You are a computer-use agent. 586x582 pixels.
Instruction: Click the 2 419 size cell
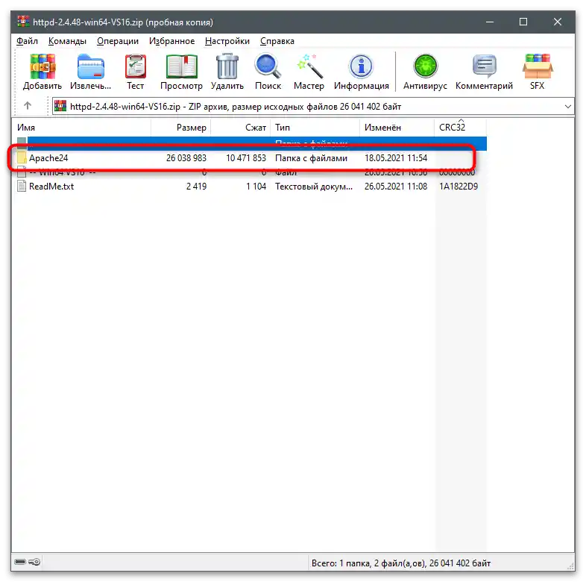click(x=196, y=187)
